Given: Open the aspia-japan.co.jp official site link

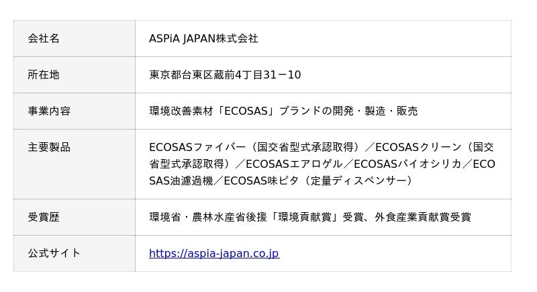Looking at the screenshot, I should (213, 254).
